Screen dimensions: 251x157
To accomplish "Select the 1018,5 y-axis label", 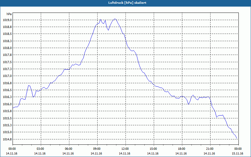I will tap(7, 34).
